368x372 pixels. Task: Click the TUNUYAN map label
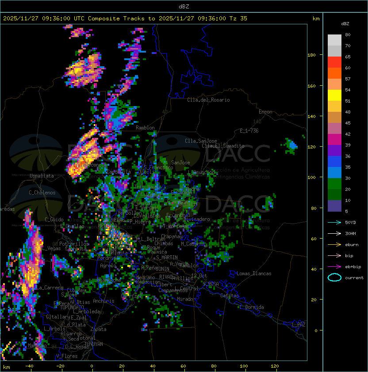94,344
